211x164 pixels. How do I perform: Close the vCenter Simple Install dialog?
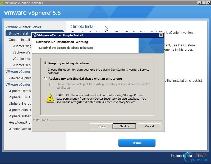[161, 35]
